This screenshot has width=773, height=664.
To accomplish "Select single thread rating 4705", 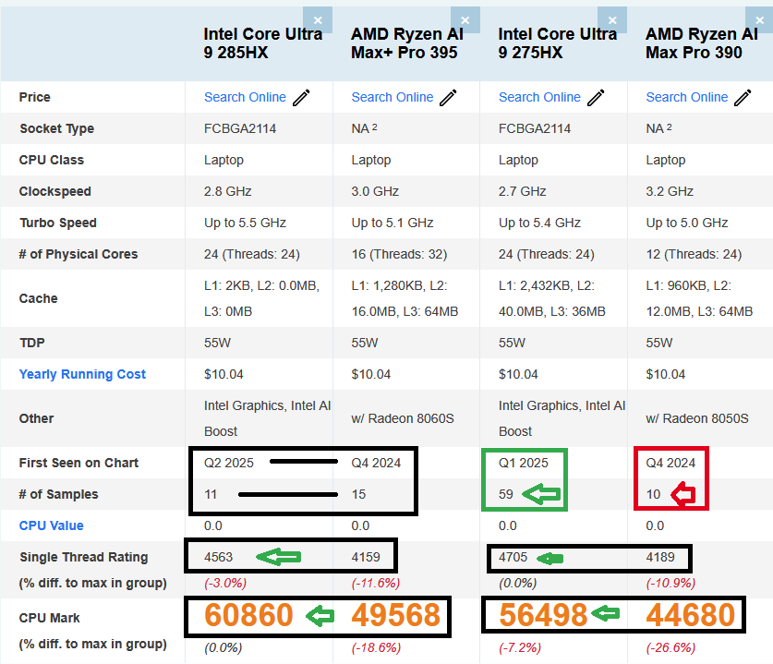I will click(513, 557).
